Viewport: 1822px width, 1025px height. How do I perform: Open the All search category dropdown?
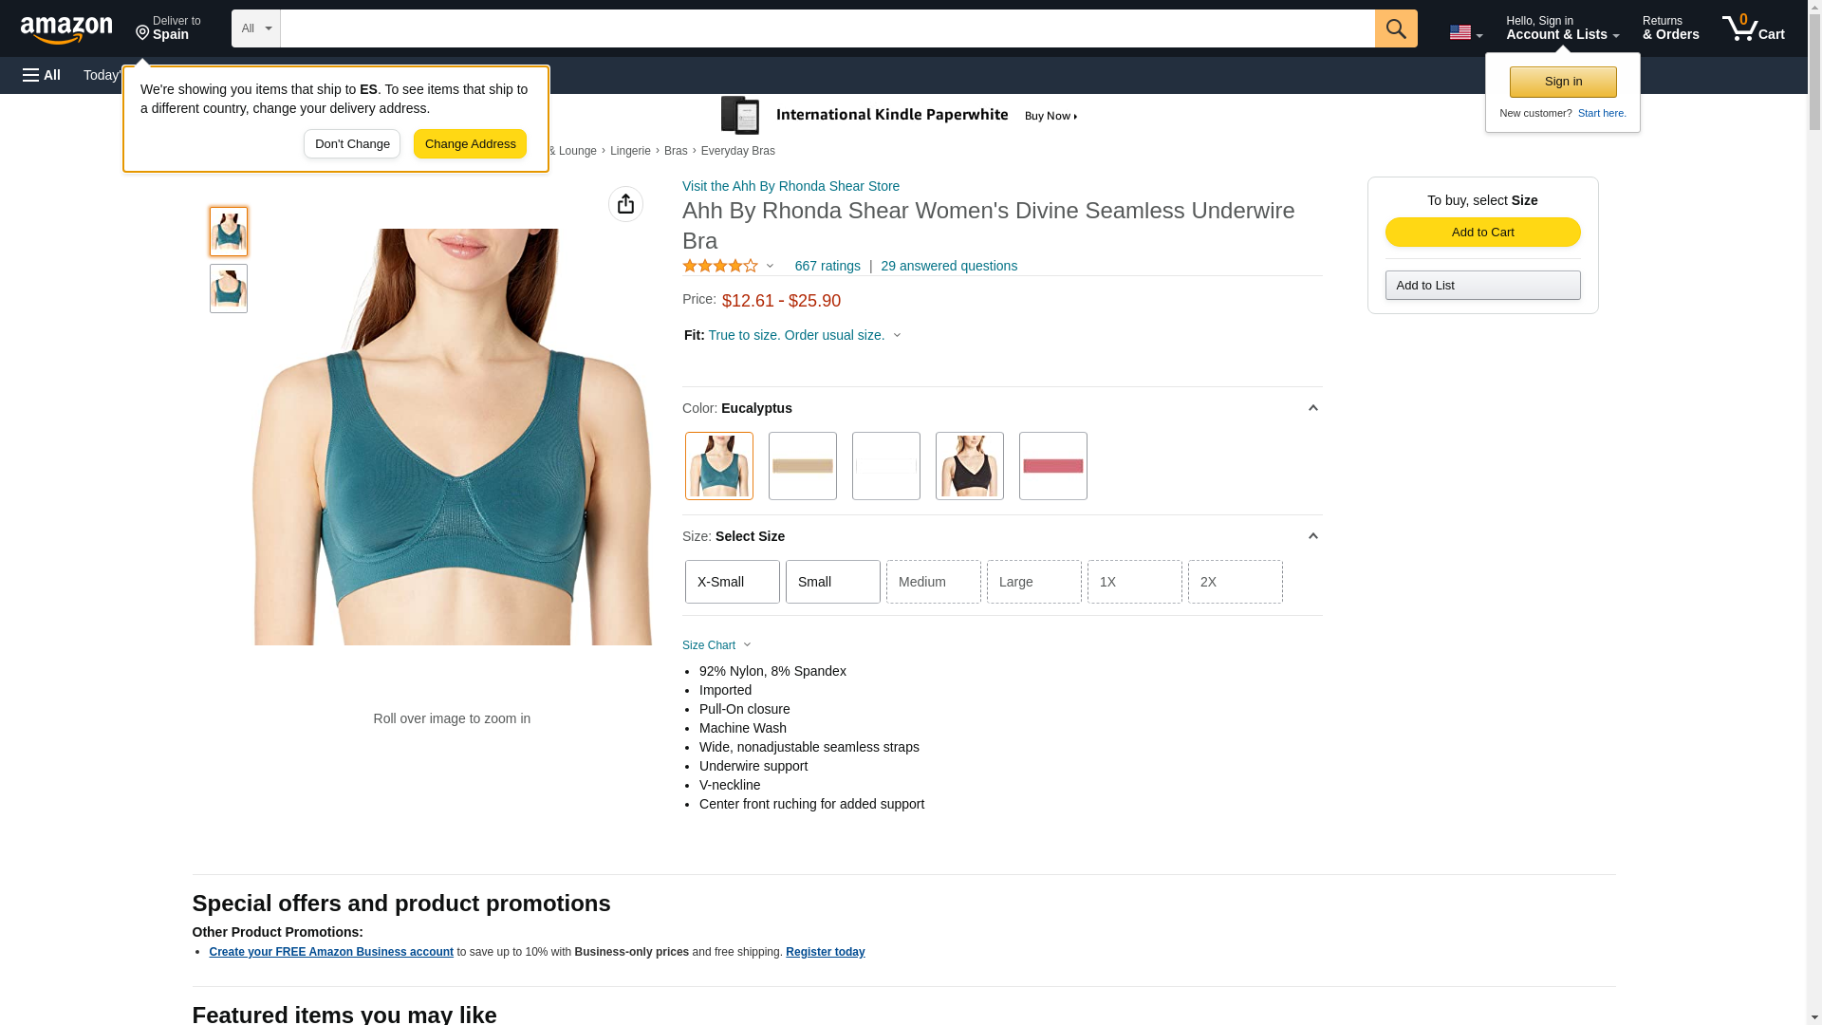255,28
